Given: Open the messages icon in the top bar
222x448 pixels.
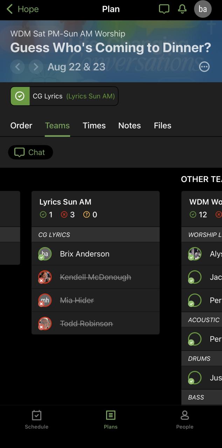Looking at the screenshot, I should pos(164,9).
